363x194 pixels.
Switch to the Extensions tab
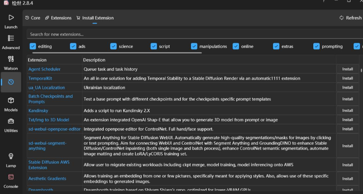pos(58,18)
